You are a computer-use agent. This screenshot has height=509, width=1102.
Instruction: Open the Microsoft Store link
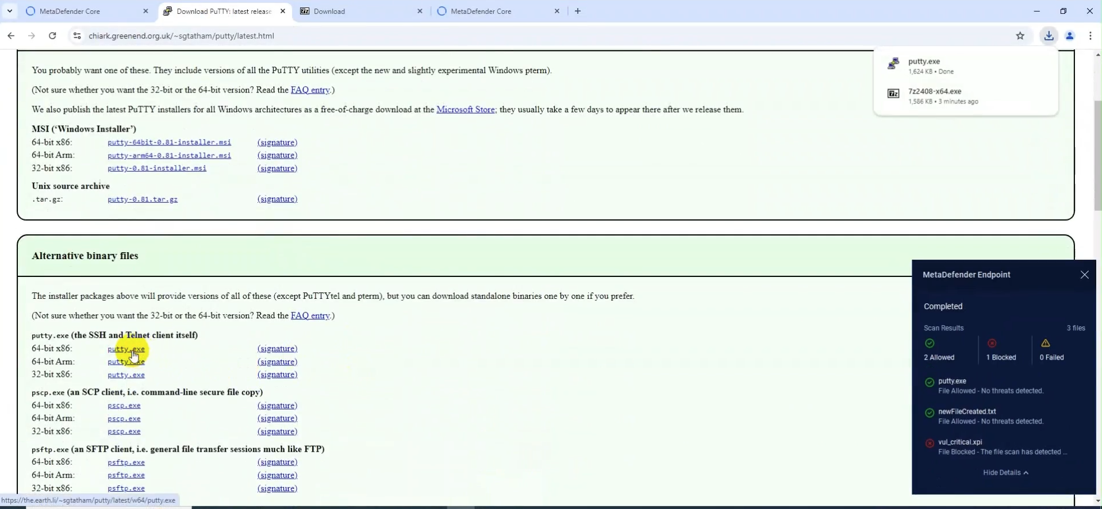(x=466, y=109)
